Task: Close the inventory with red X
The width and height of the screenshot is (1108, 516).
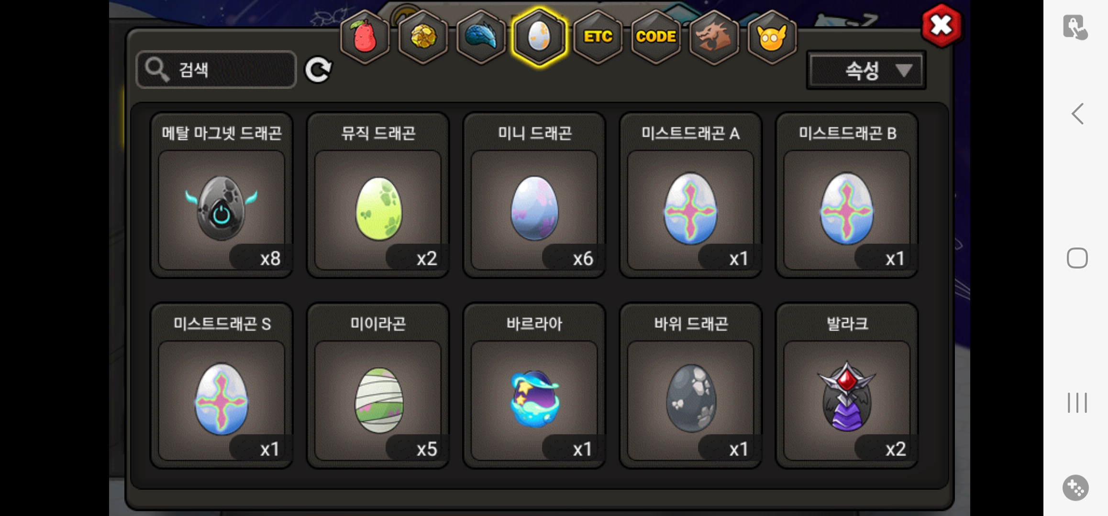Action: pyautogui.click(x=941, y=25)
